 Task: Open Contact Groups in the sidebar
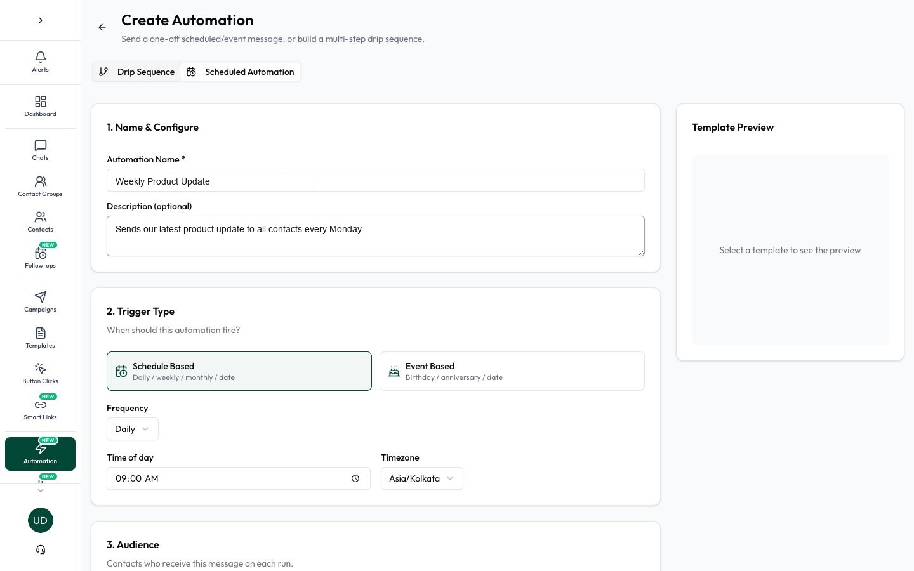click(x=40, y=187)
